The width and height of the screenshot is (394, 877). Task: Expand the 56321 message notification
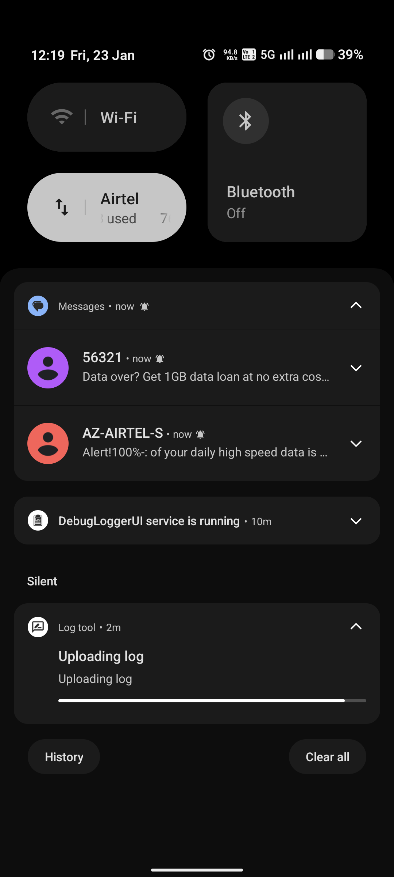(356, 368)
